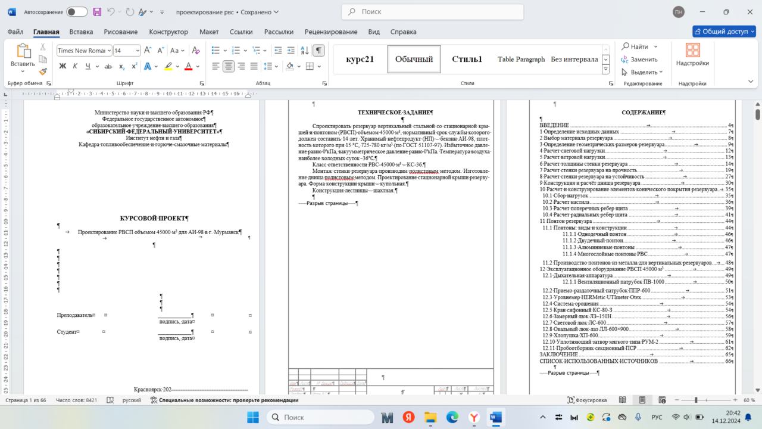The image size is (762, 429).
Task: Apply the Стиль1 style
Action: 467,59
